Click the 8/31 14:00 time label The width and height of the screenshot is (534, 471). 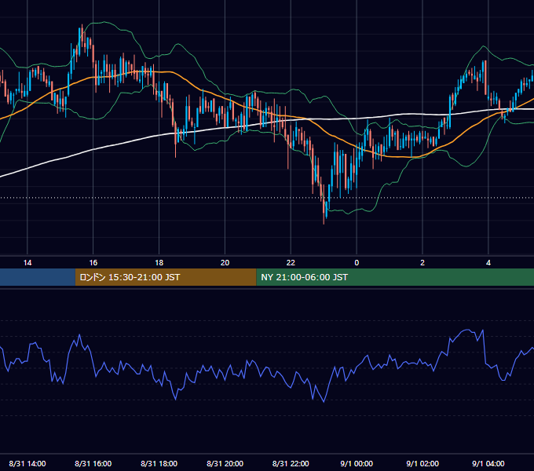tap(27, 463)
